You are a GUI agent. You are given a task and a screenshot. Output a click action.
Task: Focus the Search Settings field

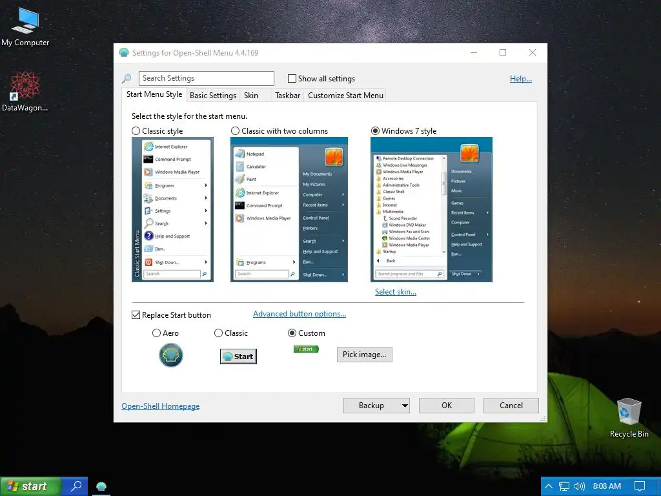coord(206,78)
